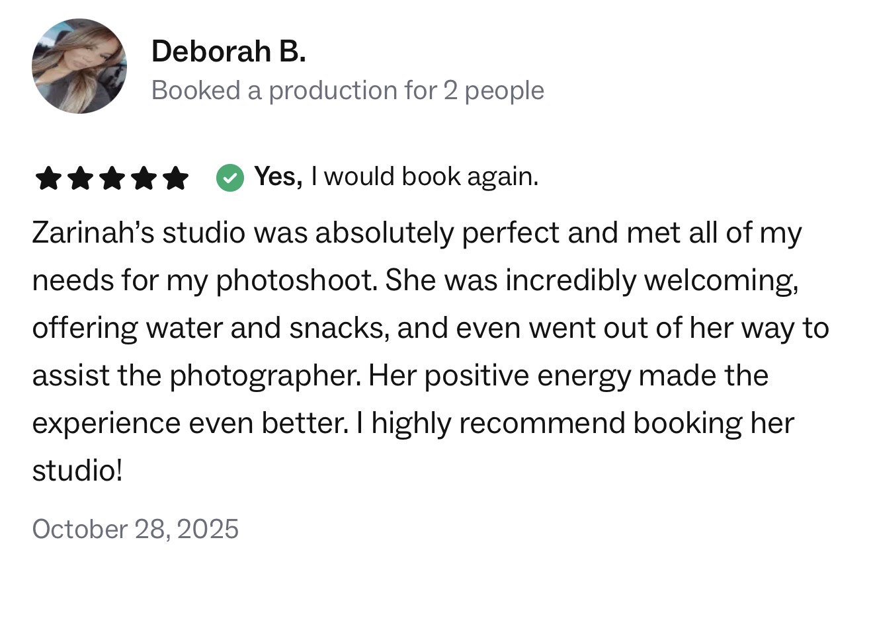
Task: Click the "I would book again." text
Action: tap(425, 177)
